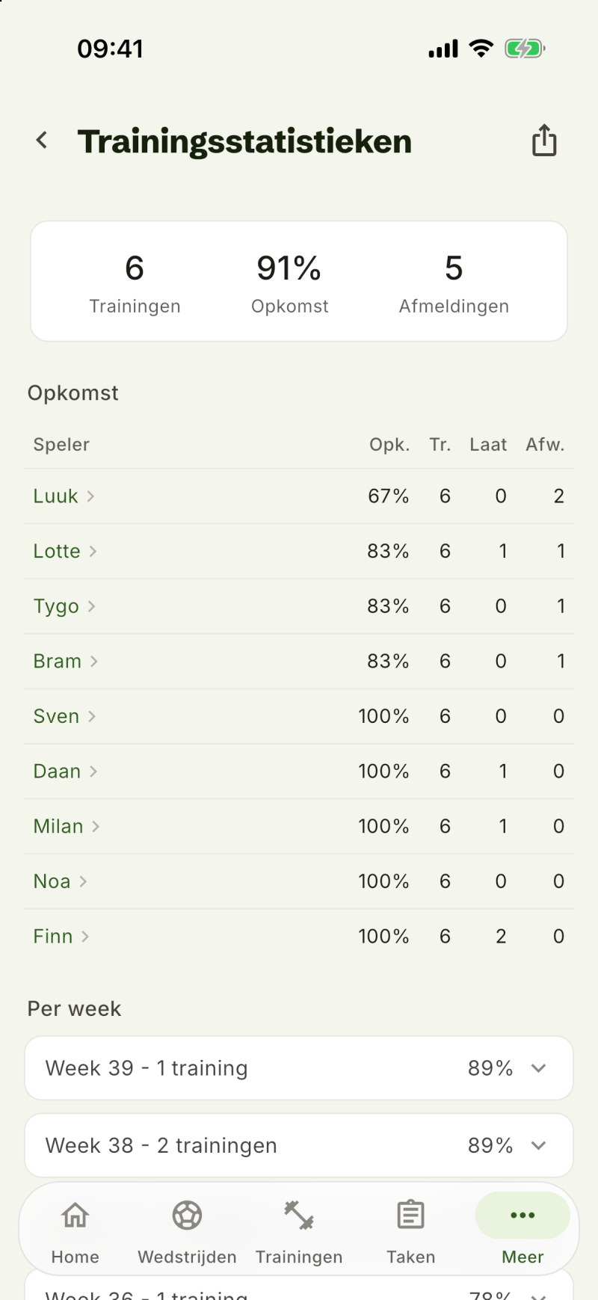
Task: Tap the back arrow icon
Action: pyautogui.click(x=42, y=140)
